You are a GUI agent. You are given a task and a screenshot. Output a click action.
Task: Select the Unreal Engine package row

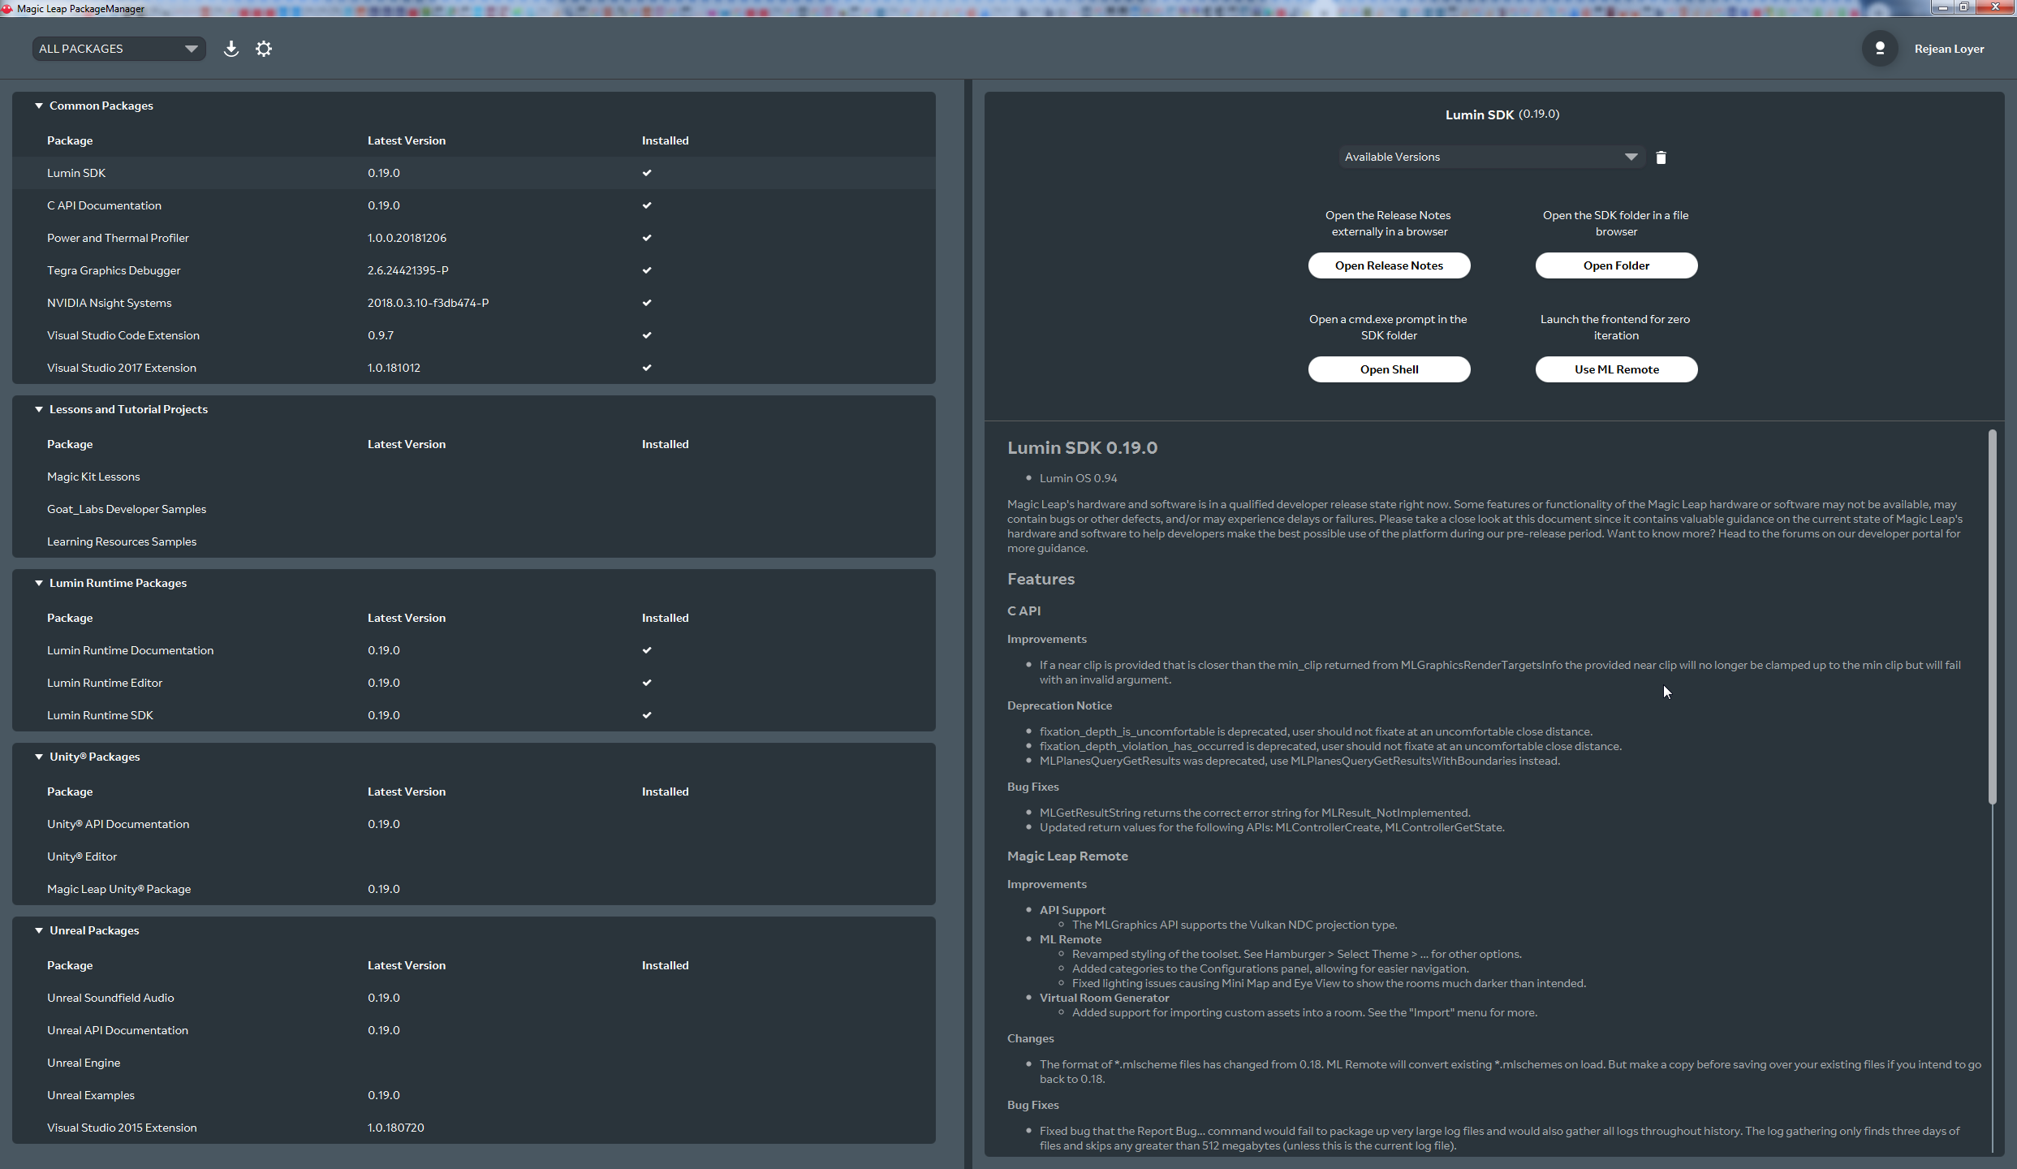[474, 1063]
